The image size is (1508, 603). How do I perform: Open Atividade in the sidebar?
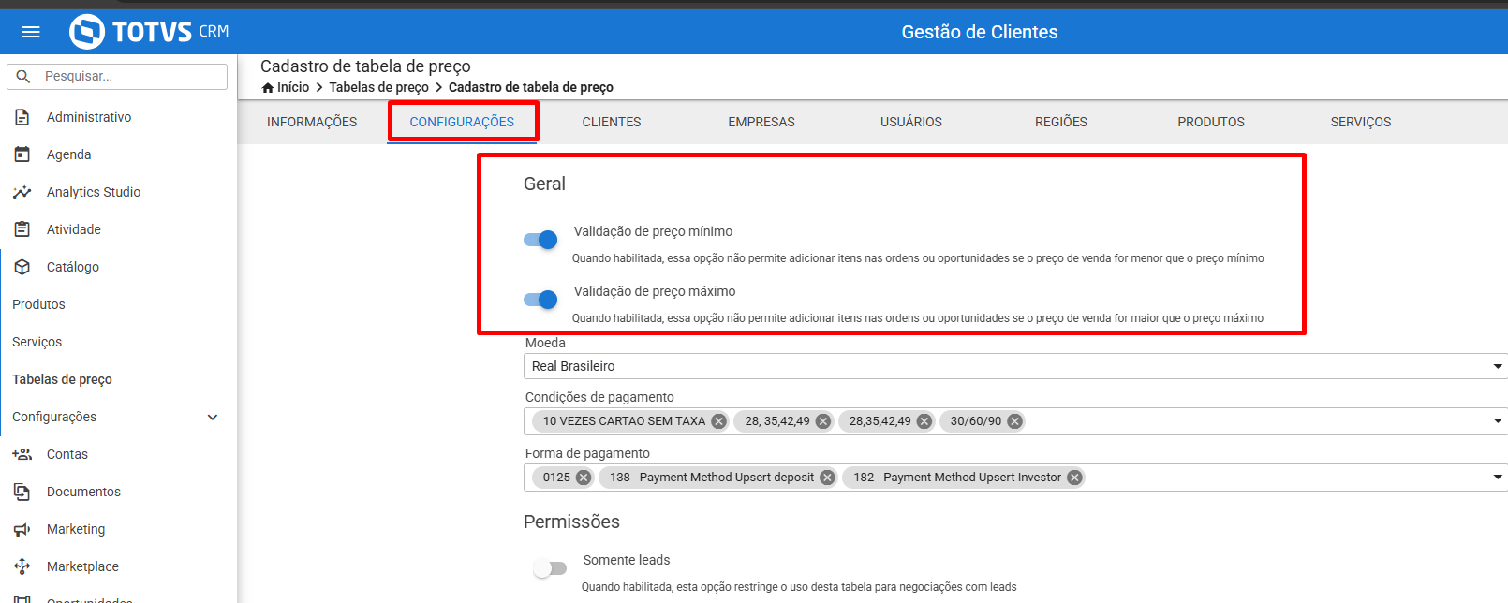click(x=74, y=229)
